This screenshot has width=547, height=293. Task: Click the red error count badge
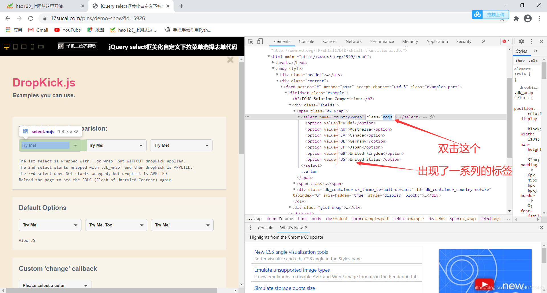[x=506, y=42]
